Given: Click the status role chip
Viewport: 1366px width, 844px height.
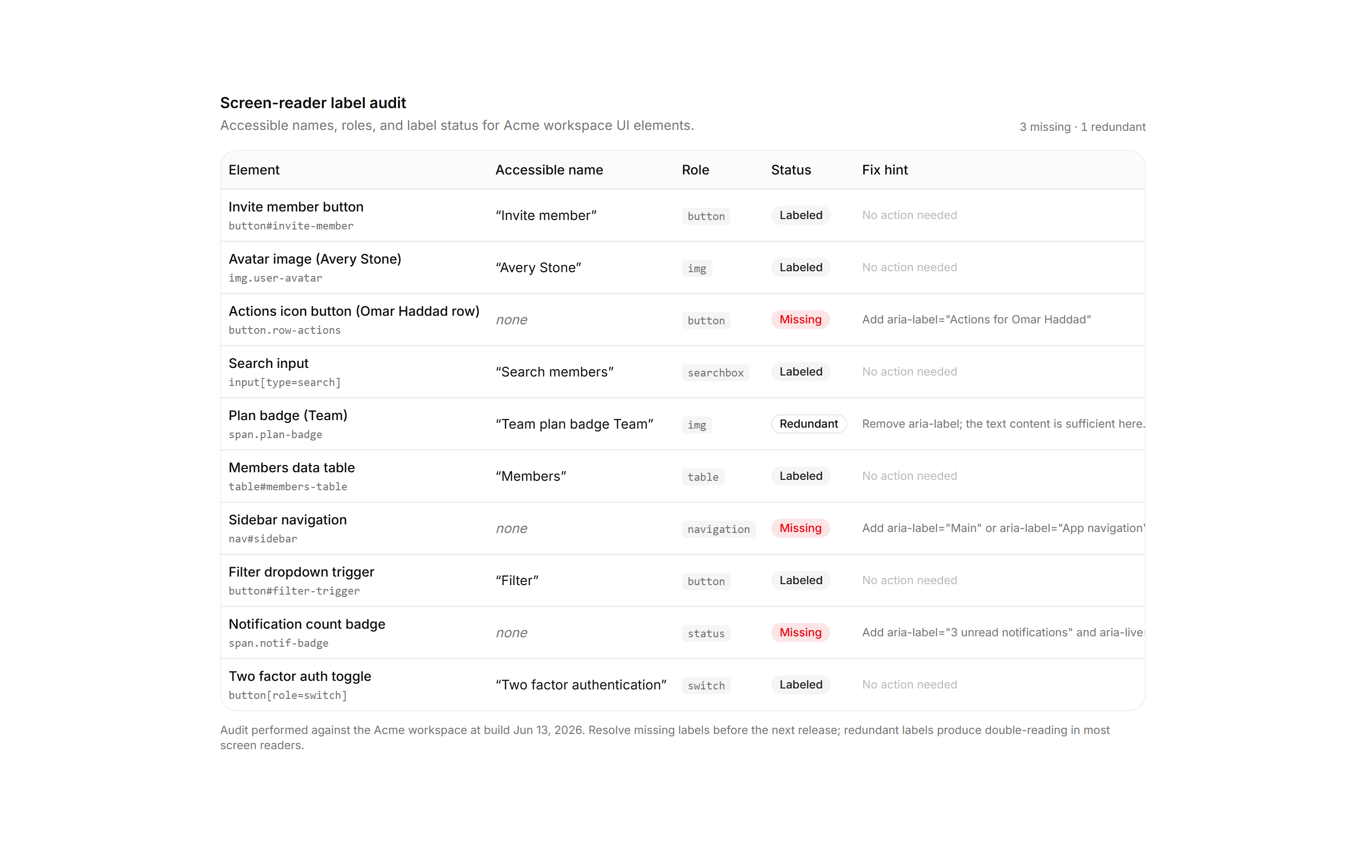Looking at the screenshot, I should tap(706, 633).
